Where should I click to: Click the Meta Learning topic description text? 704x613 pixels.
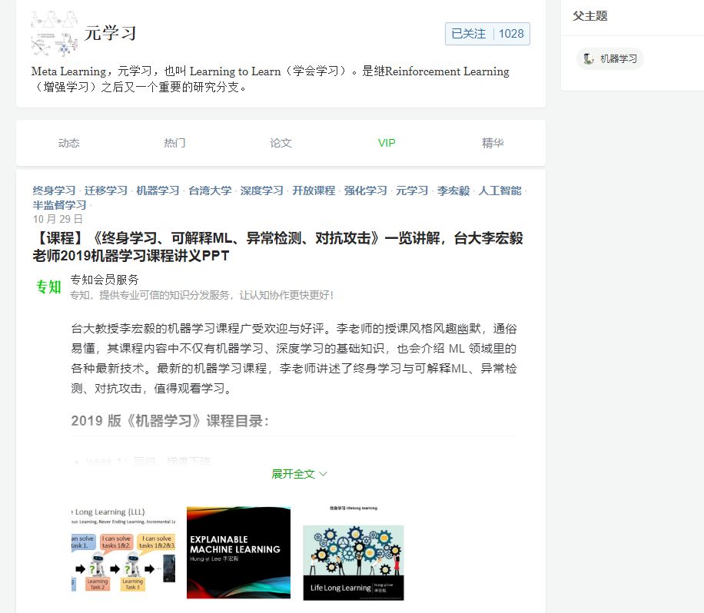coord(271,79)
